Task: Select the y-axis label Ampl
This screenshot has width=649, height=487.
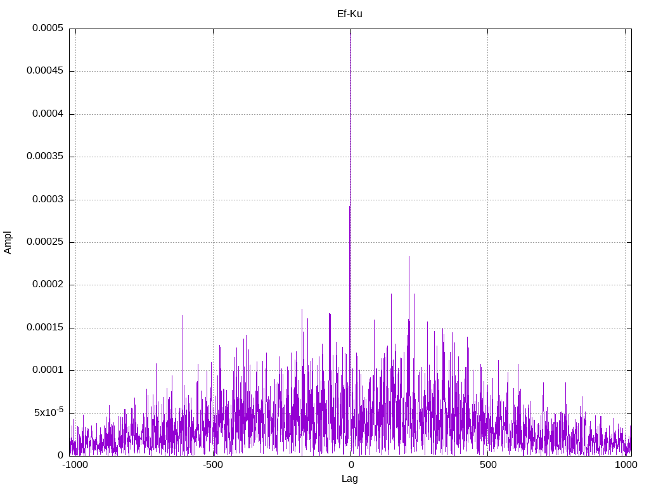Action: (x=8, y=243)
